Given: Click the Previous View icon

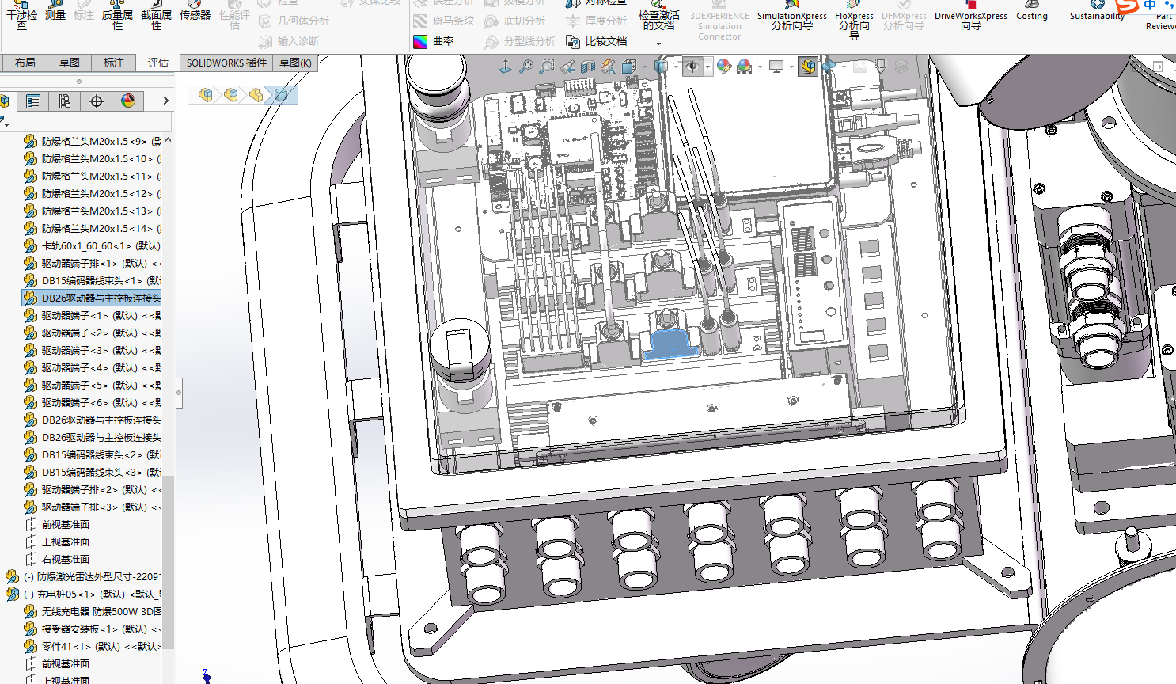Looking at the screenshot, I should [567, 67].
